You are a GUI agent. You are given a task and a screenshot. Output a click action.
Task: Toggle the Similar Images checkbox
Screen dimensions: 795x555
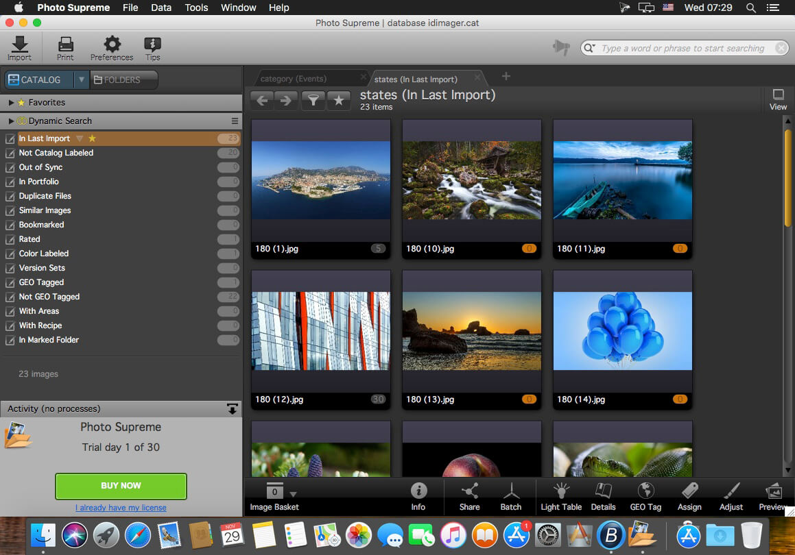pyautogui.click(x=10, y=210)
